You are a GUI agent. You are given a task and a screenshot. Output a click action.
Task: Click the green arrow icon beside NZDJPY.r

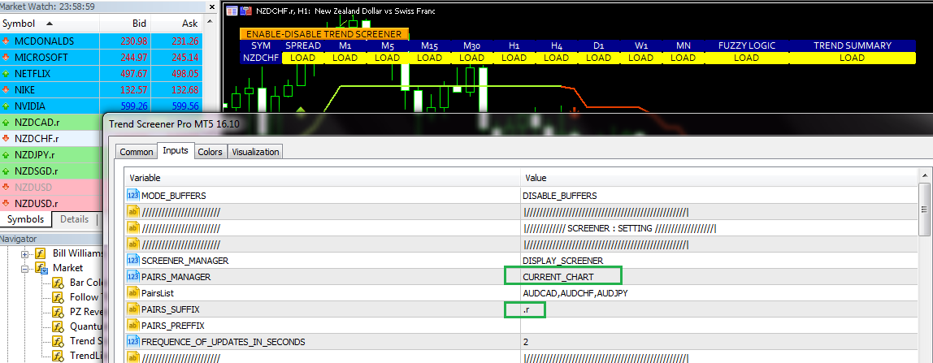coord(6,155)
